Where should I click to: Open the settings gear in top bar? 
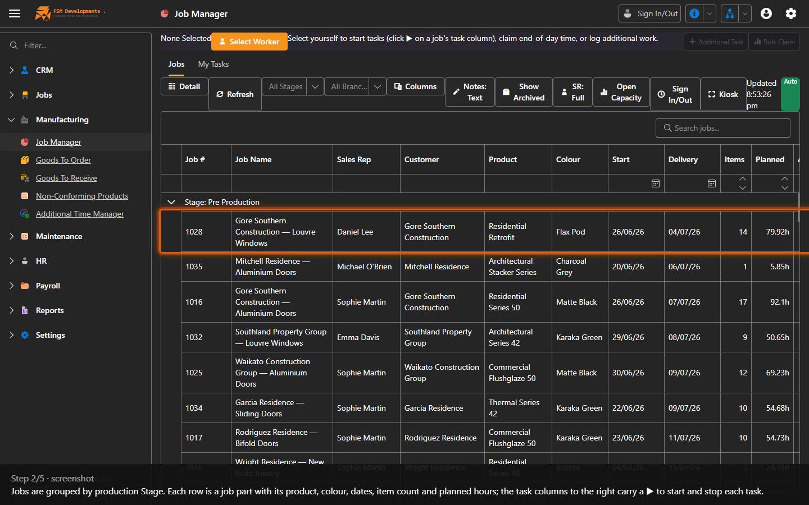(791, 13)
